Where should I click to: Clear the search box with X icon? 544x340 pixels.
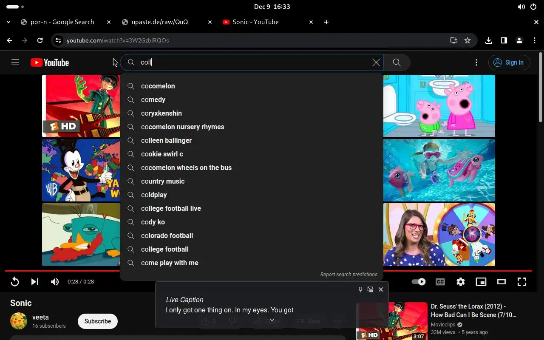click(x=376, y=62)
